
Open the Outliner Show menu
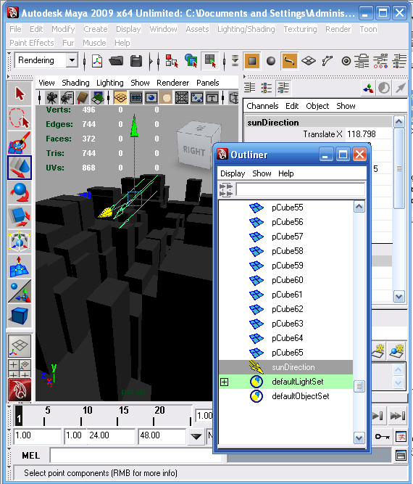262,173
